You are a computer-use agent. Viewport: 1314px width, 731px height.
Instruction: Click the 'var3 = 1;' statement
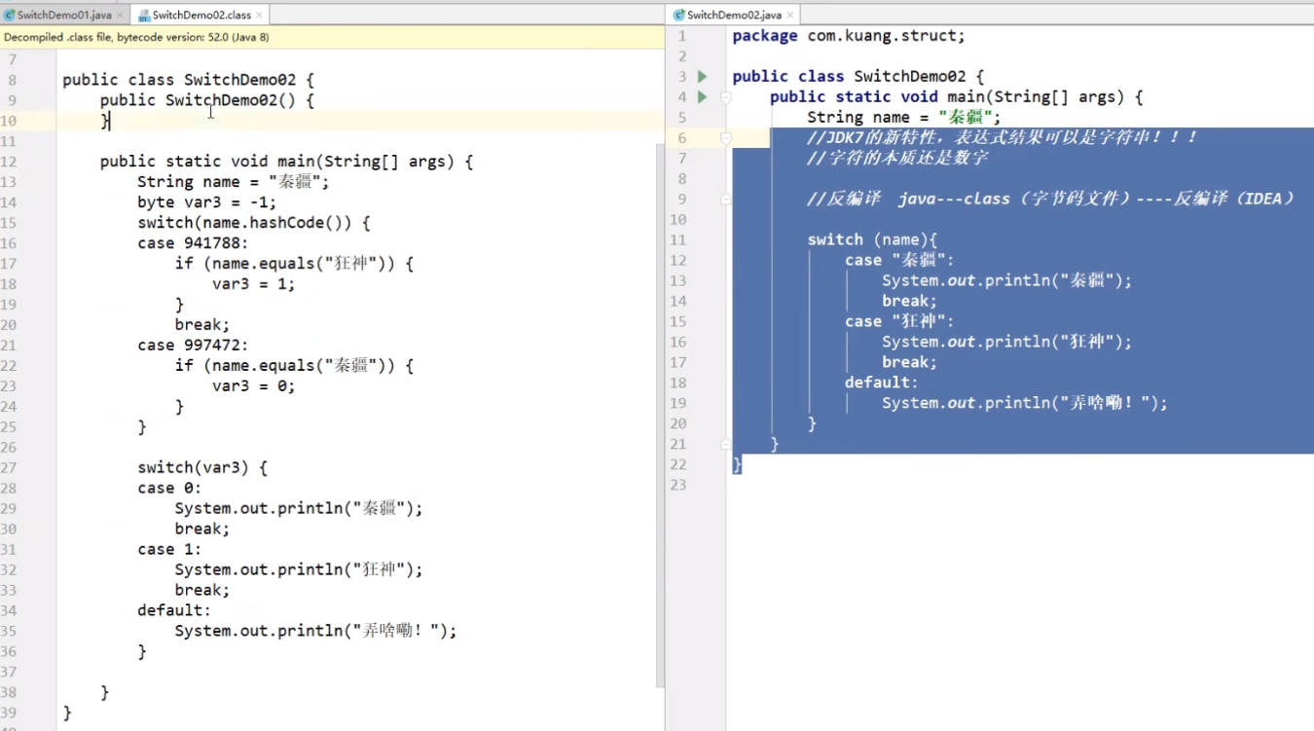click(253, 284)
